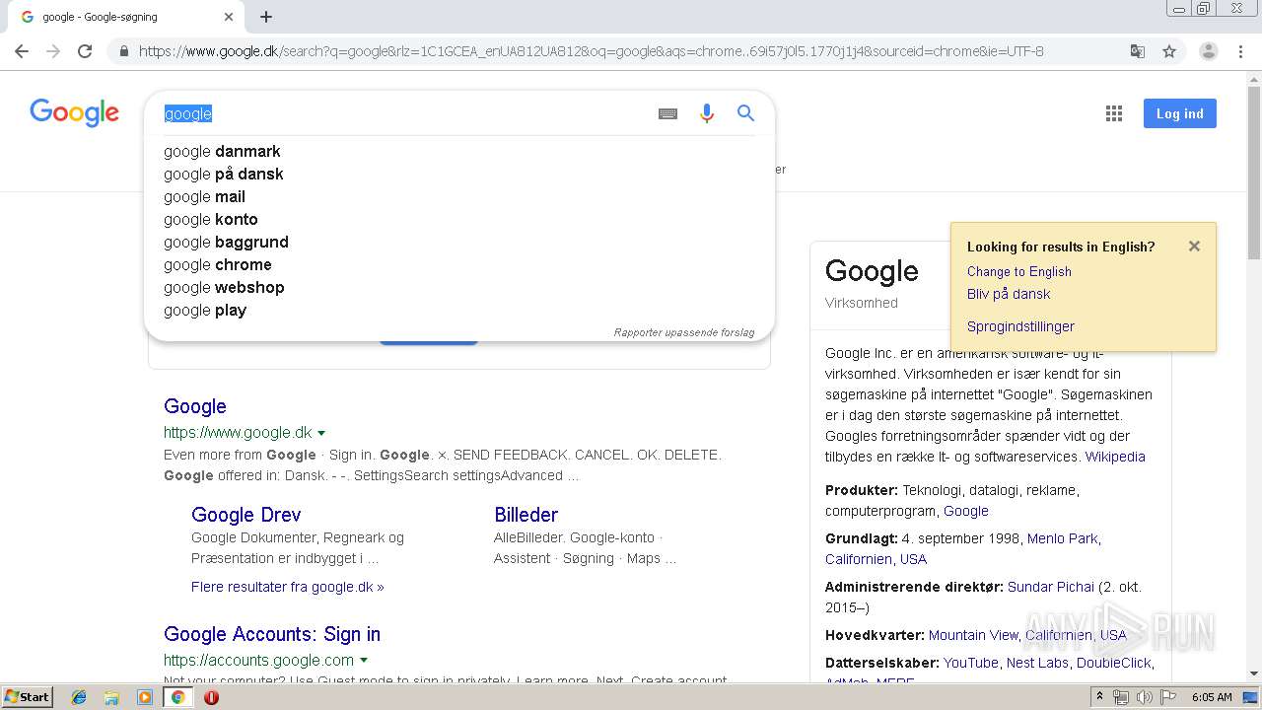Close the Google-søgning tab
This screenshot has height=710, width=1262.
point(229,17)
